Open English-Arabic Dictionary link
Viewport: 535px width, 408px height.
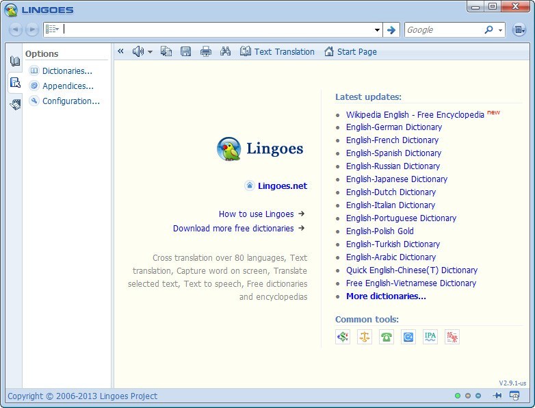coord(391,257)
